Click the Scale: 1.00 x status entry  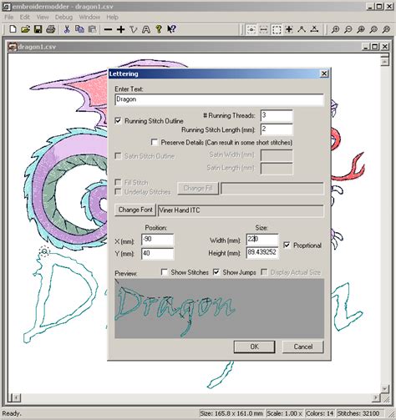[284, 413]
